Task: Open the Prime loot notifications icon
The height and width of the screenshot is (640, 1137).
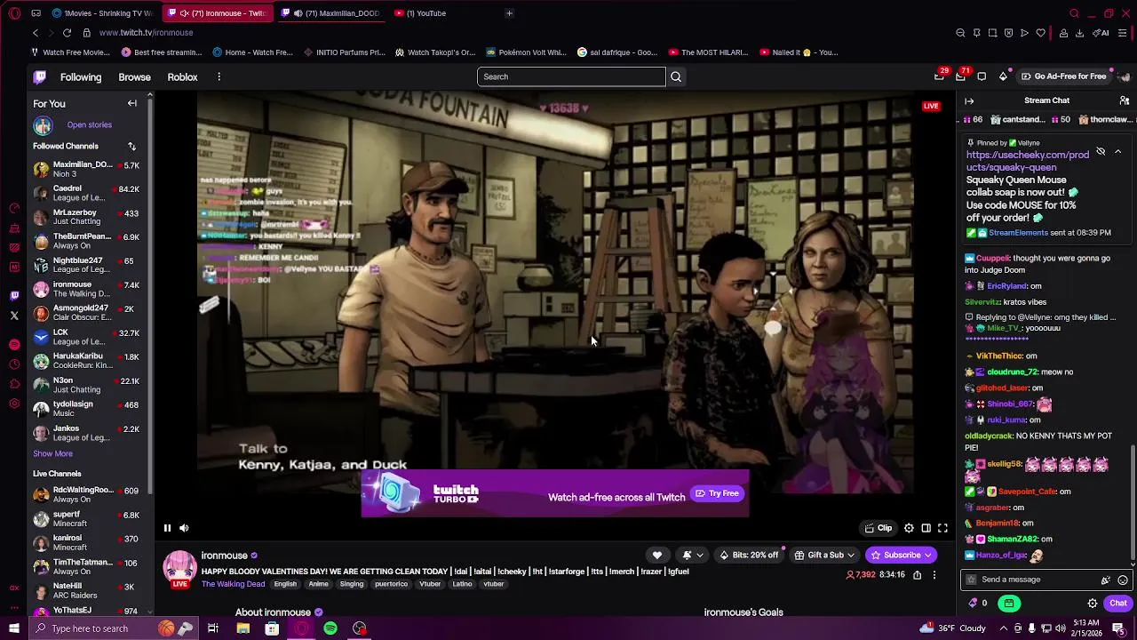Action: pyautogui.click(x=939, y=76)
